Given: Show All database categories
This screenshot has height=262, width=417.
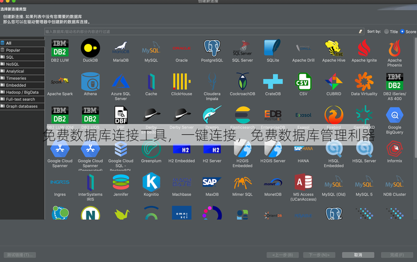Looking at the screenshot, I should pos(22,43).
